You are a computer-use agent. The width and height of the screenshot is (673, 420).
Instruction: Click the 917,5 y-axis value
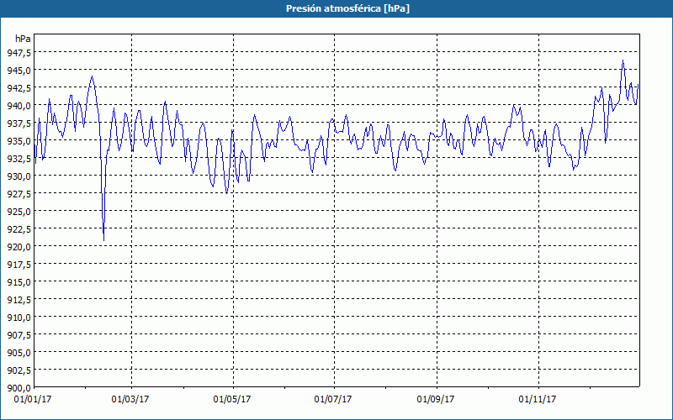pos(19,264)
